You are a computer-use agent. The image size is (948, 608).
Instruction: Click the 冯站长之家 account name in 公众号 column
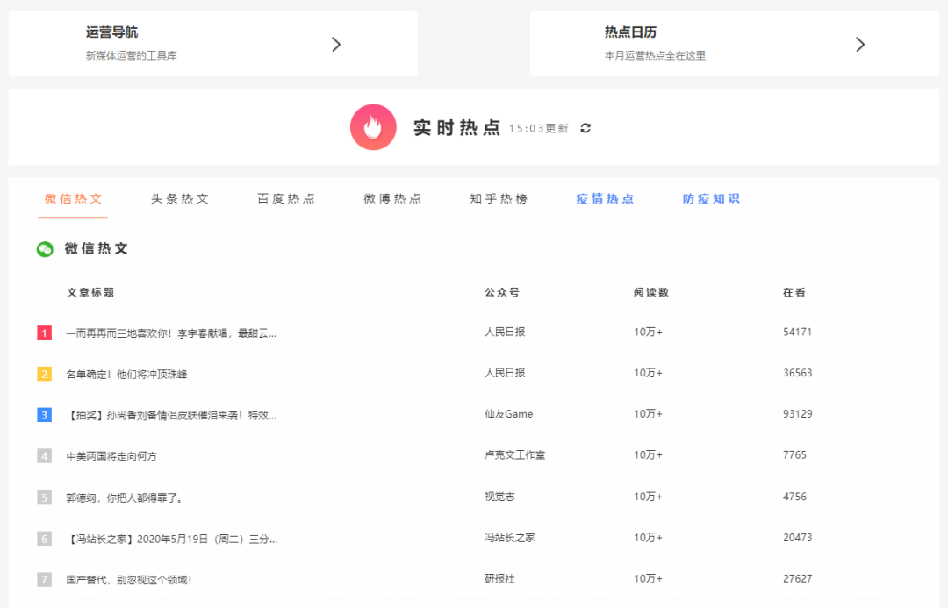pyautogui.click(x=510, y=538)
